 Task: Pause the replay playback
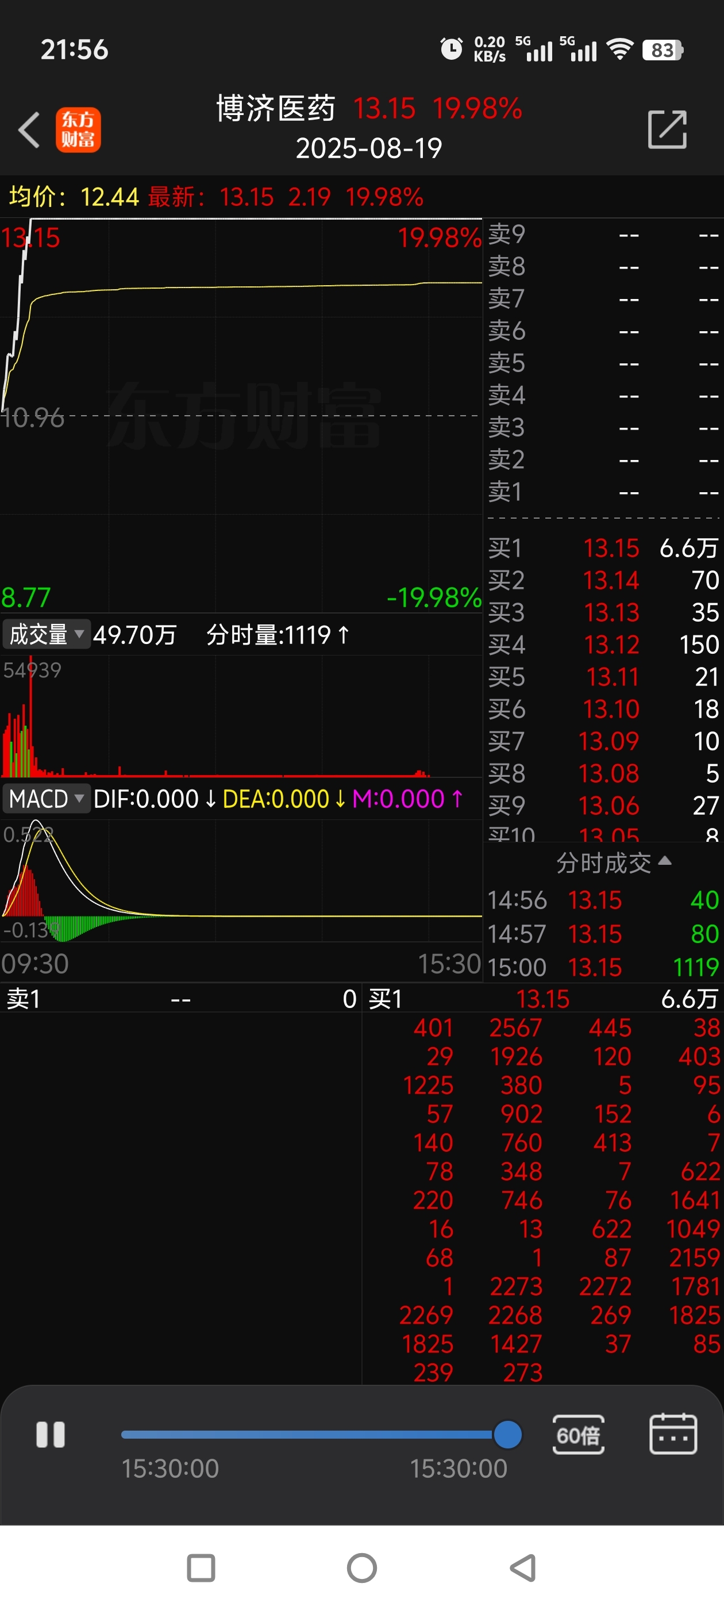coord(51,1435)
